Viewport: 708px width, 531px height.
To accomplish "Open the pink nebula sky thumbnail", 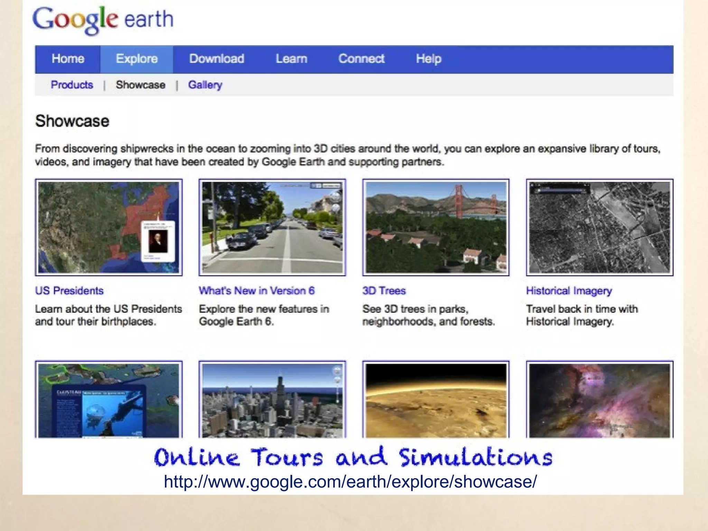I will (x=600, y=399).
